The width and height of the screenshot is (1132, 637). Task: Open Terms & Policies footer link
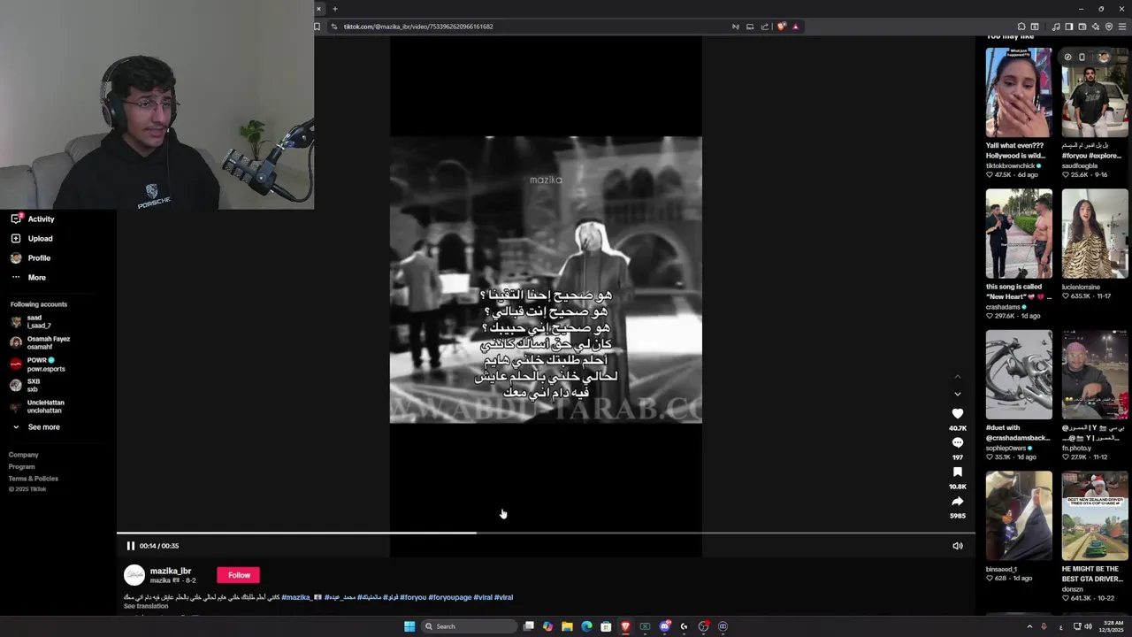point(34,479)
